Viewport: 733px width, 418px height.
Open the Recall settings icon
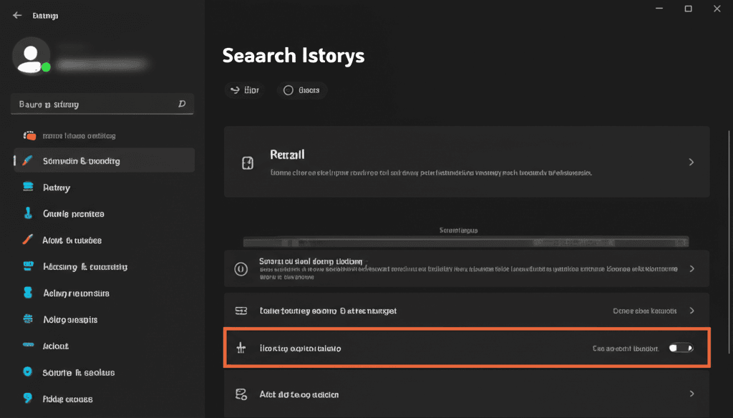tap(247, 162)
